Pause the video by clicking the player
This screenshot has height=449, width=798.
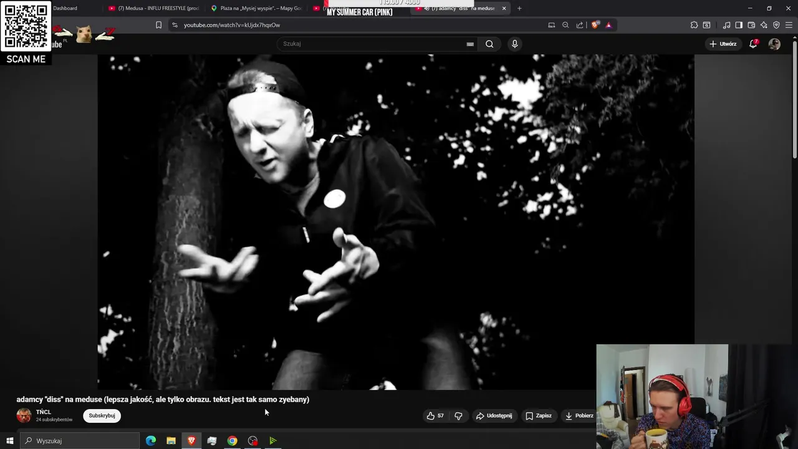(395, 222)
